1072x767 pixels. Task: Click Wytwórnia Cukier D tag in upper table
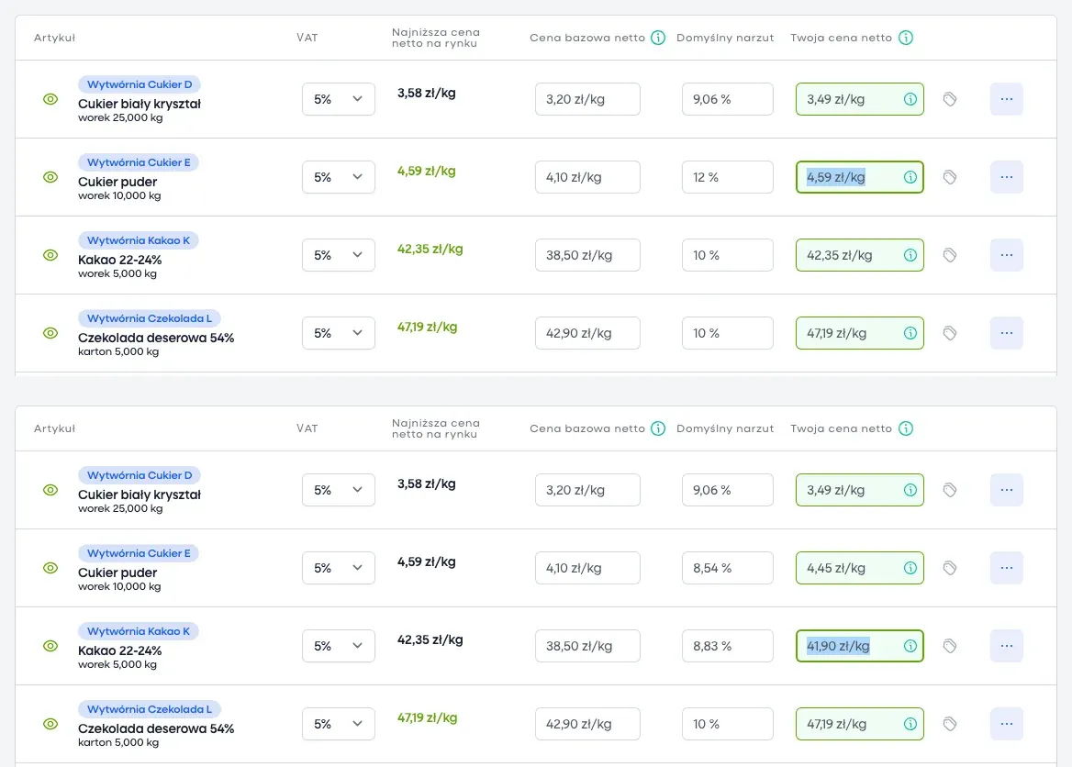pos(139,84)
